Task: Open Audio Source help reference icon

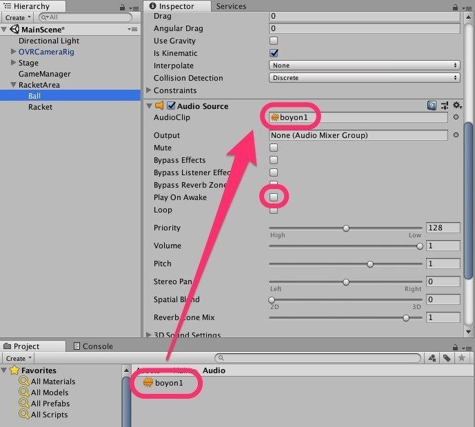Action: point(432,106)
